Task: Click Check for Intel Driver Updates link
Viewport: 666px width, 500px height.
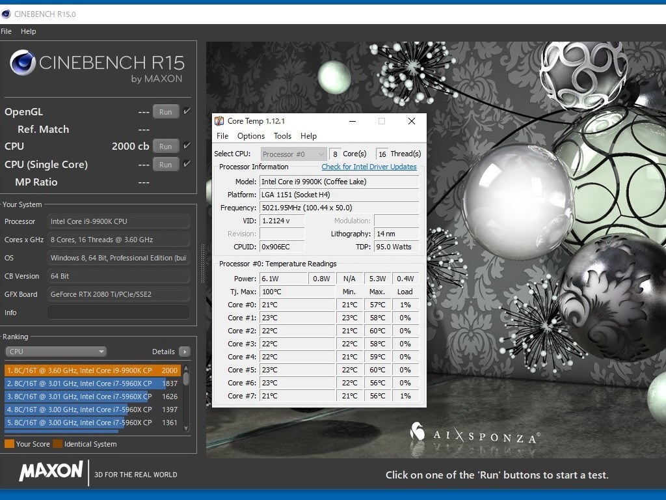Action: [x=369, y=167]
